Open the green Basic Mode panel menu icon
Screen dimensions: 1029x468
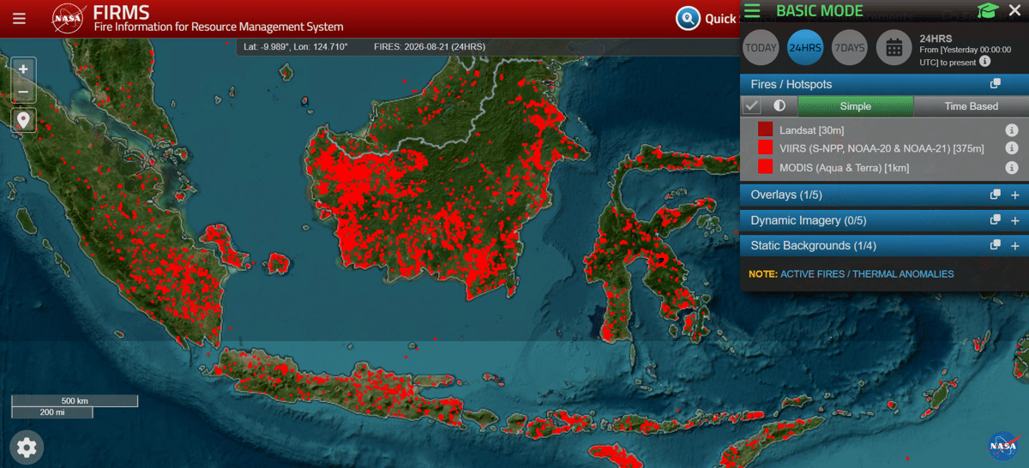[x=752, y=10]
